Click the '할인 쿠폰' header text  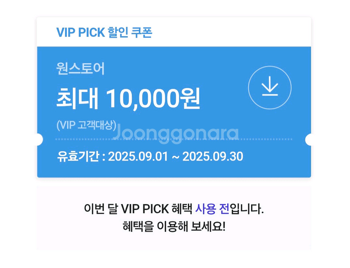pos(130,32)
